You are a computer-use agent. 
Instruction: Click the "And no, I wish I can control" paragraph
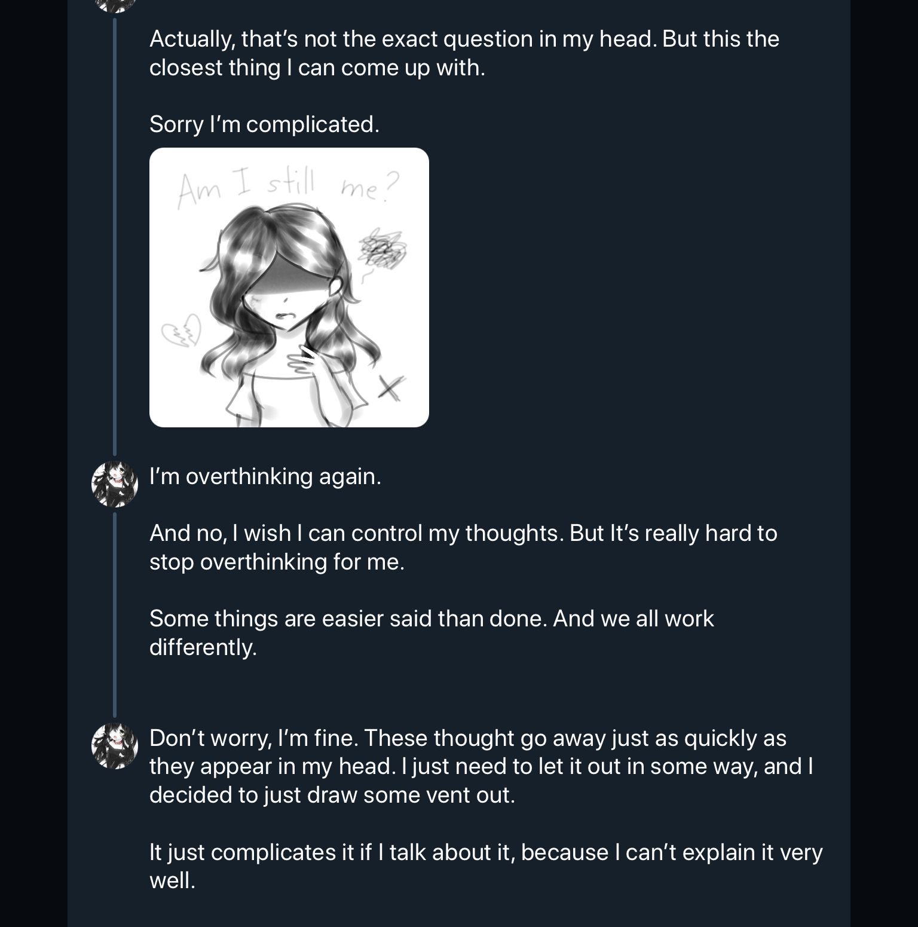point(463,547)
